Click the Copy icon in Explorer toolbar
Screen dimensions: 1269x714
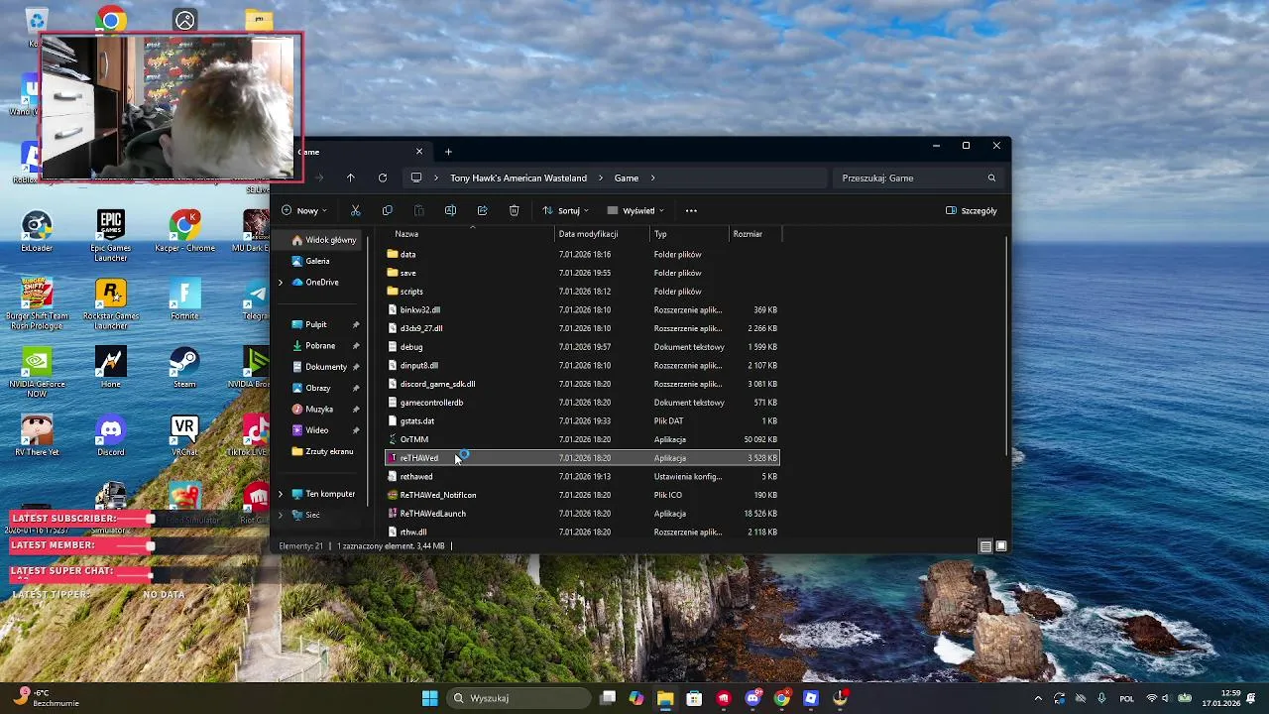pyautogui.click(x=388, y=210)
